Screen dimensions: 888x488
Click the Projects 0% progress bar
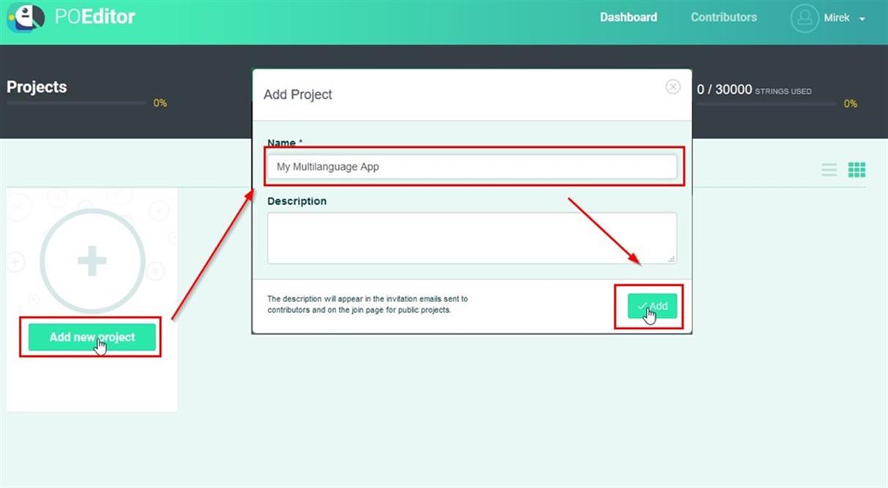75,102
